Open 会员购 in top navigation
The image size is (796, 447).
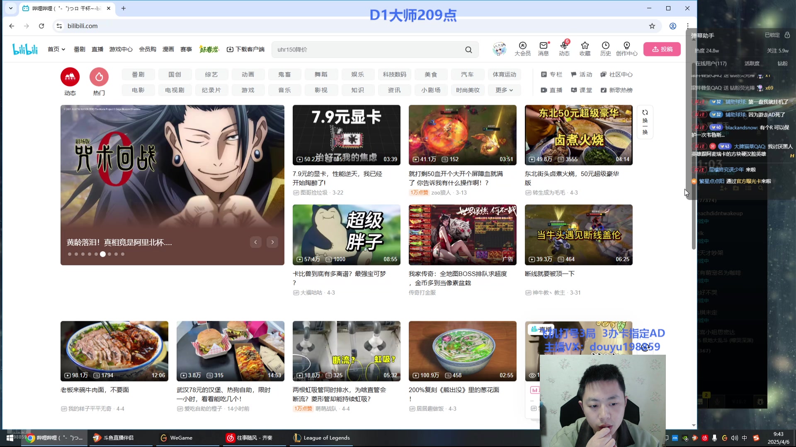coord(148,49)
